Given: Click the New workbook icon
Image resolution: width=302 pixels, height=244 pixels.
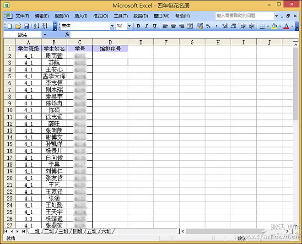Looking at the screenshot, I should [10, 26].
